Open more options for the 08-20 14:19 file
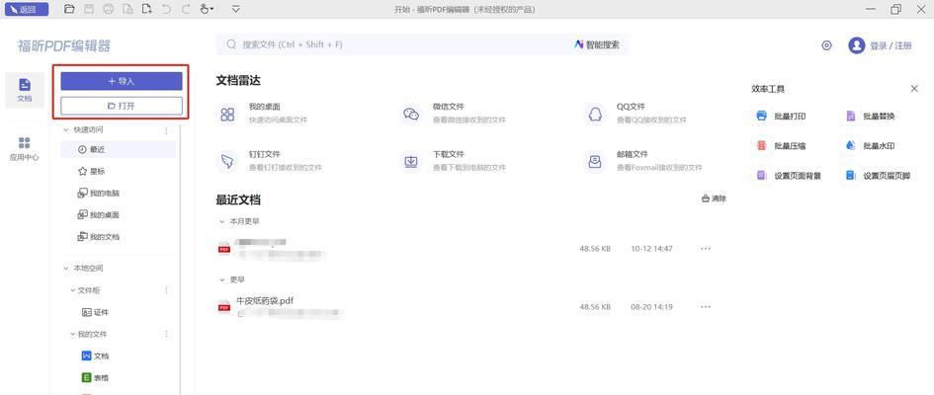This screenshot has height=395, width=934. coord(706,307)
